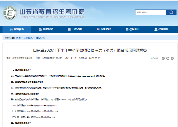This screenshot has width=178, height=127.
Task: Click the 点击: 2118 count text
Action: pos(71,58)
